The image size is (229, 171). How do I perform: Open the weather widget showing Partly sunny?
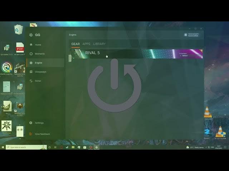[x=195, y=147]
